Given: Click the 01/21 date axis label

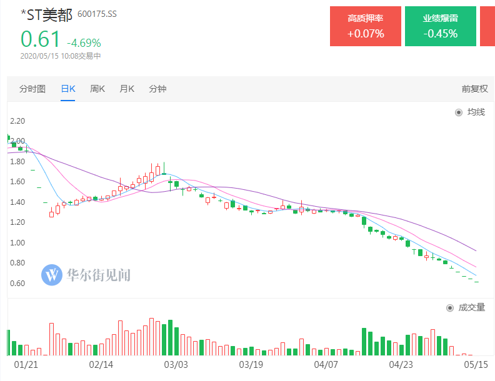Looking at the screenshot, I should [26, 365].
